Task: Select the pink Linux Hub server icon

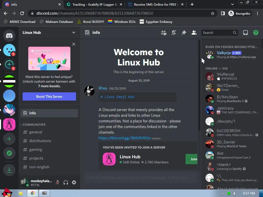Action: point(9,124)
